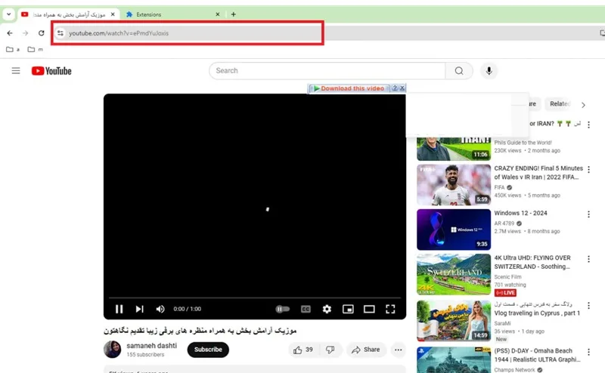Click the search magnifier button

pos(459,71)
